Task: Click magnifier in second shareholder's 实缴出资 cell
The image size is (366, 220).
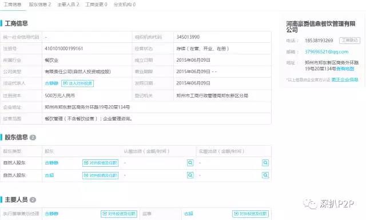Action: [265, 175]
